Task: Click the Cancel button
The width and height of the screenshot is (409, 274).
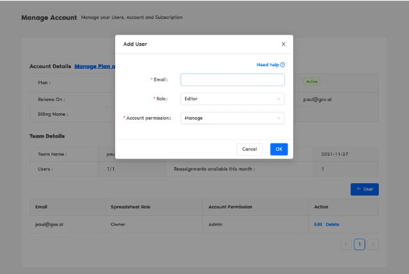Action: click(250, 149)
